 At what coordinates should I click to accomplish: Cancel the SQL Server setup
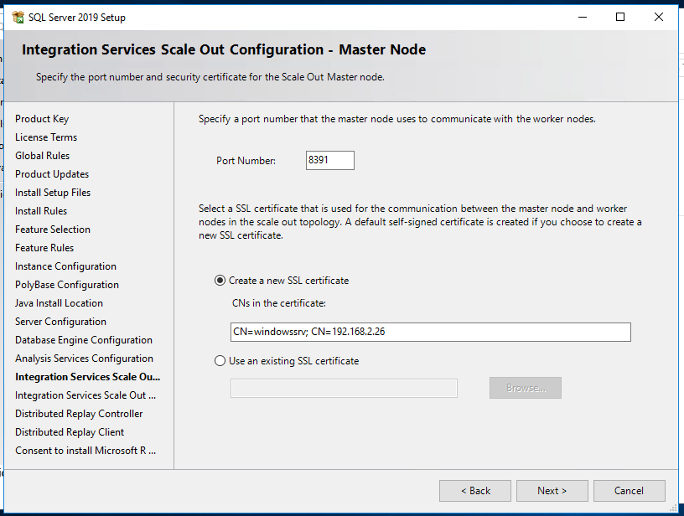pyautogui.click(x=629, y=491)
